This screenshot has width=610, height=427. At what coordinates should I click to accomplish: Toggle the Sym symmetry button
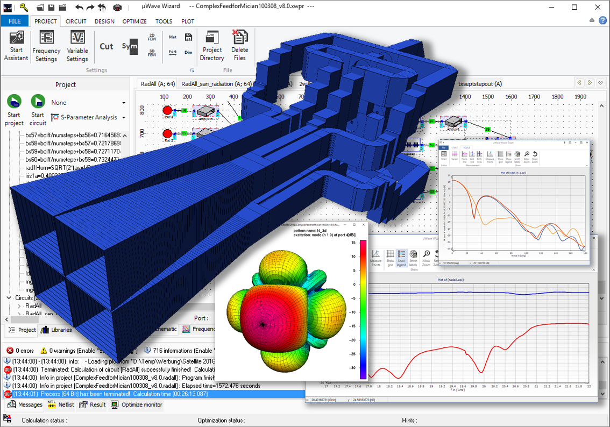[x=130, y=46]
